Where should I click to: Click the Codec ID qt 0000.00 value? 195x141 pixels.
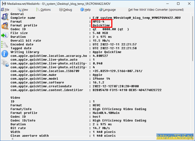pos(111,29)
